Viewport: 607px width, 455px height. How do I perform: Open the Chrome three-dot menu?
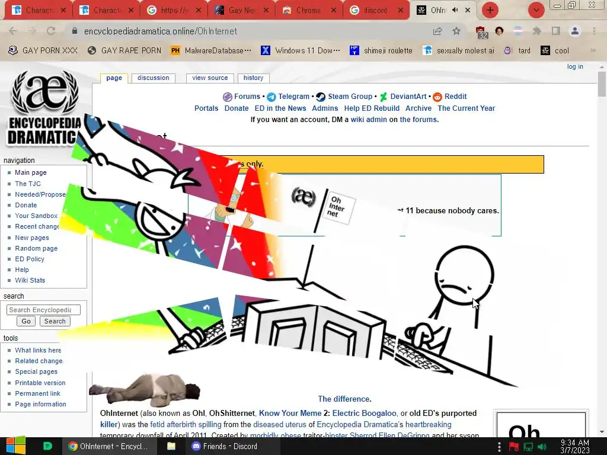coord(594,31)
